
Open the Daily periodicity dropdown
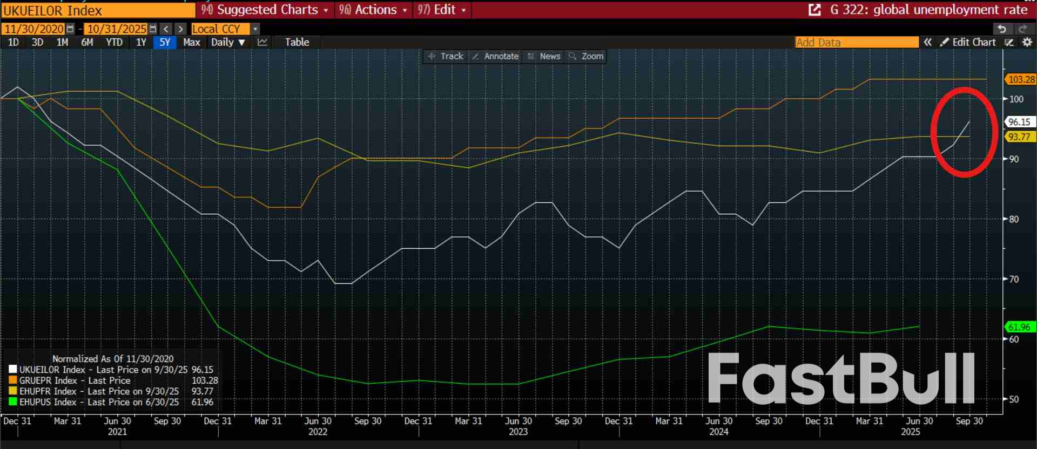(228, 42)
